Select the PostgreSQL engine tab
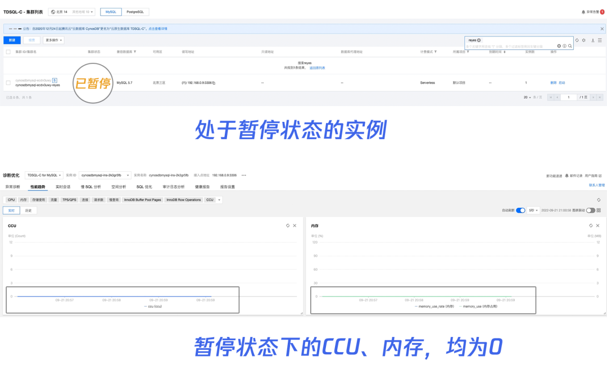This screenshot has height=370, width=607. [135, 12]
